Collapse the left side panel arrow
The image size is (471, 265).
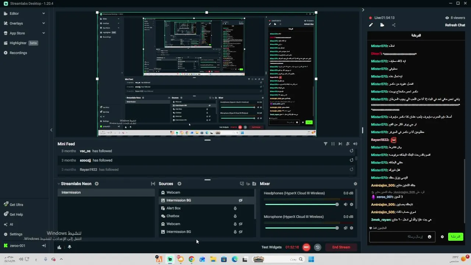coord(51,130)
